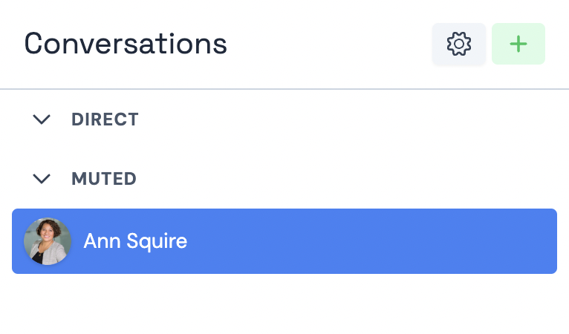Click the Conversations heading

click(x=126, y=44)
